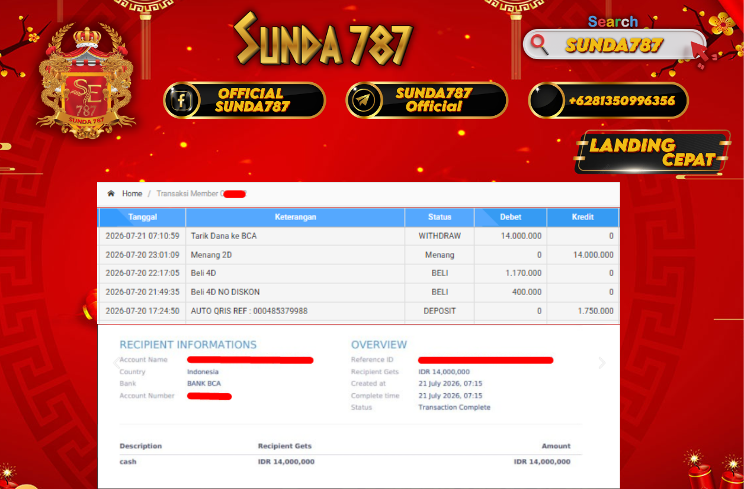Click the Home breadcrumb link

pos(132,193)
